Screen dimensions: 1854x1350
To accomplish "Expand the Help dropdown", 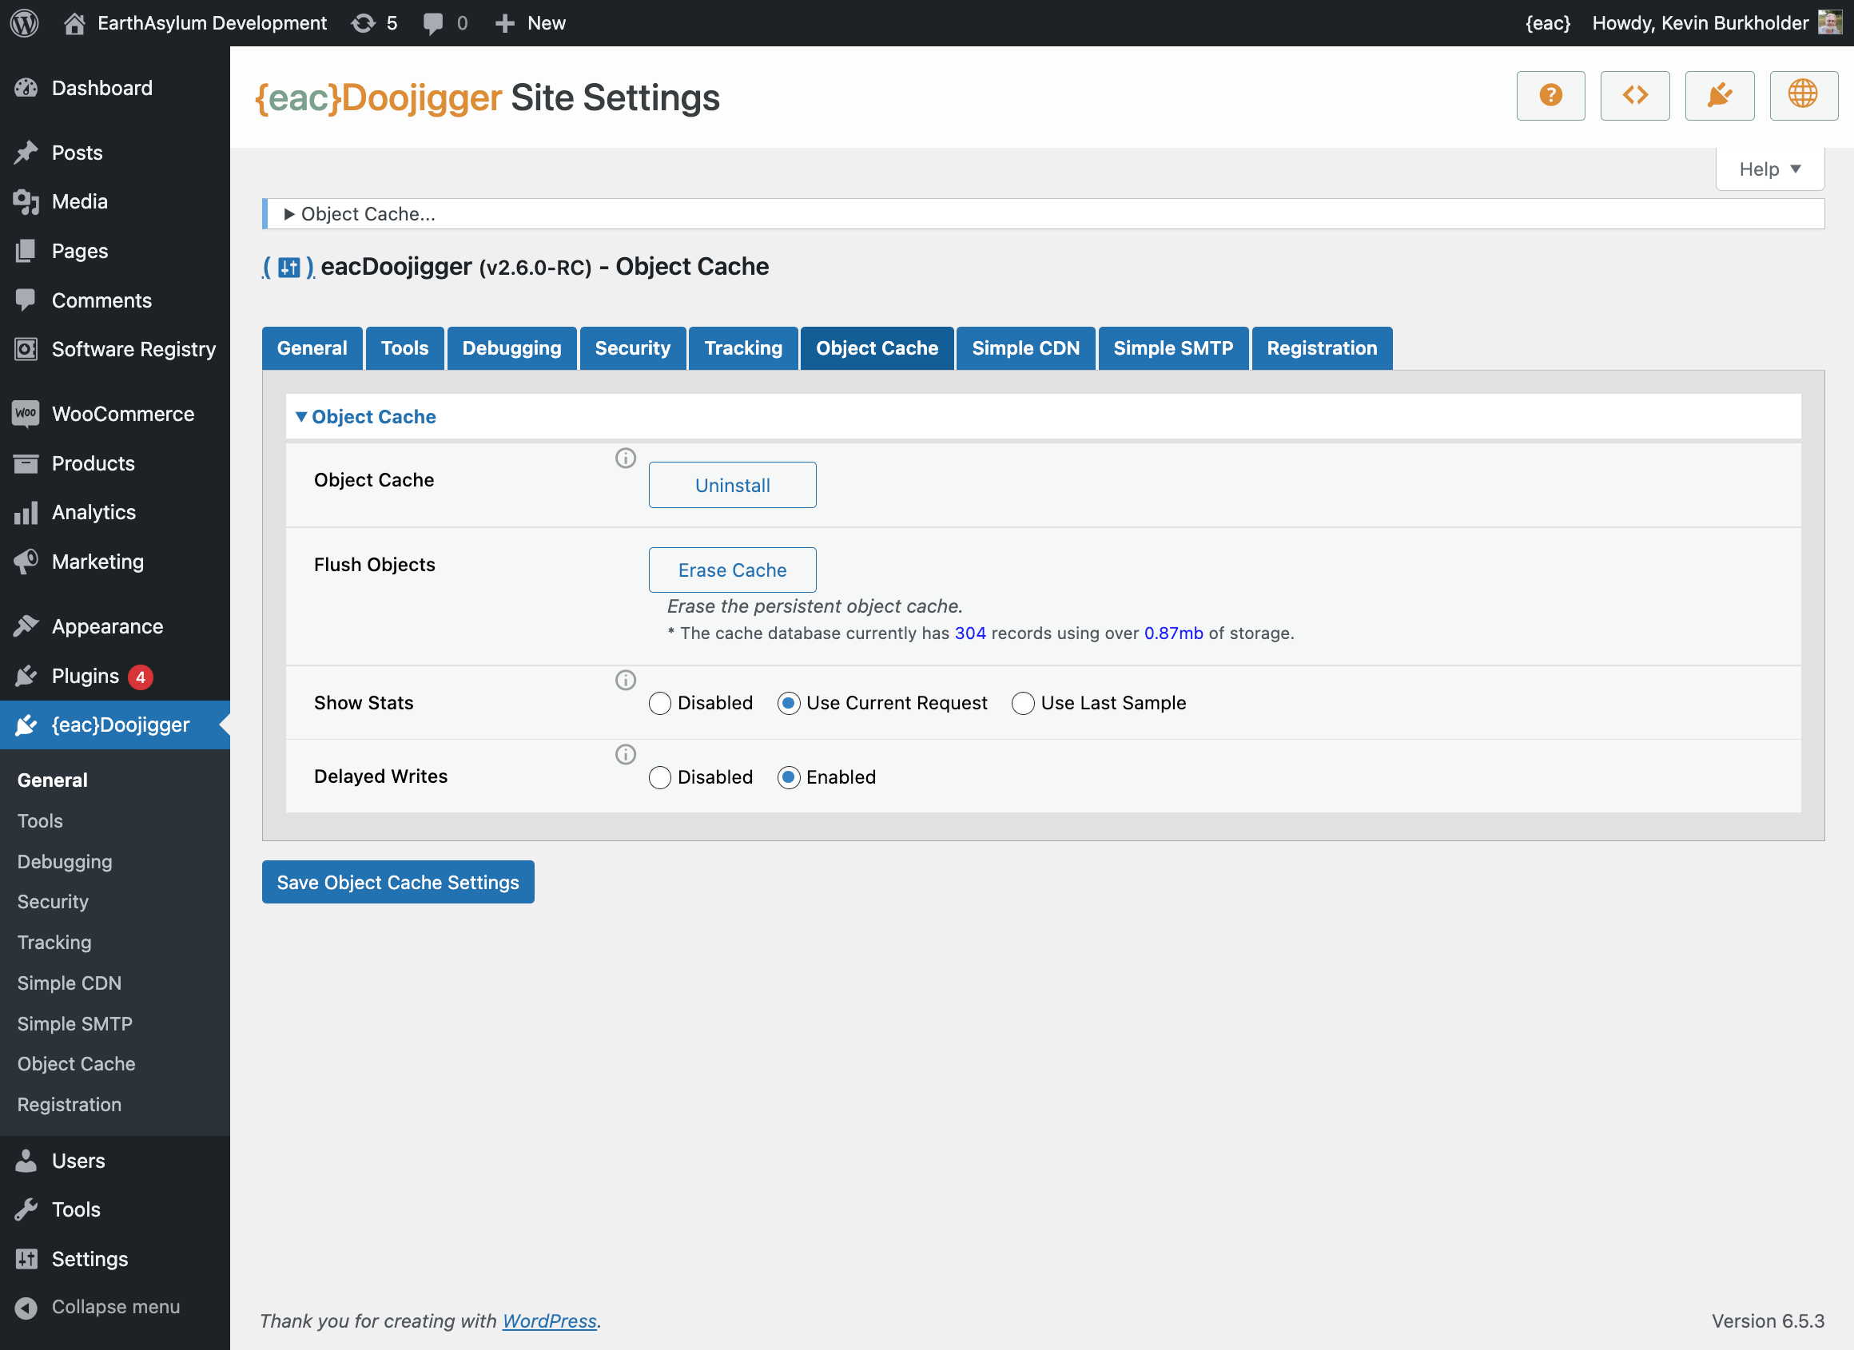I will click(x=1770, y=169).
